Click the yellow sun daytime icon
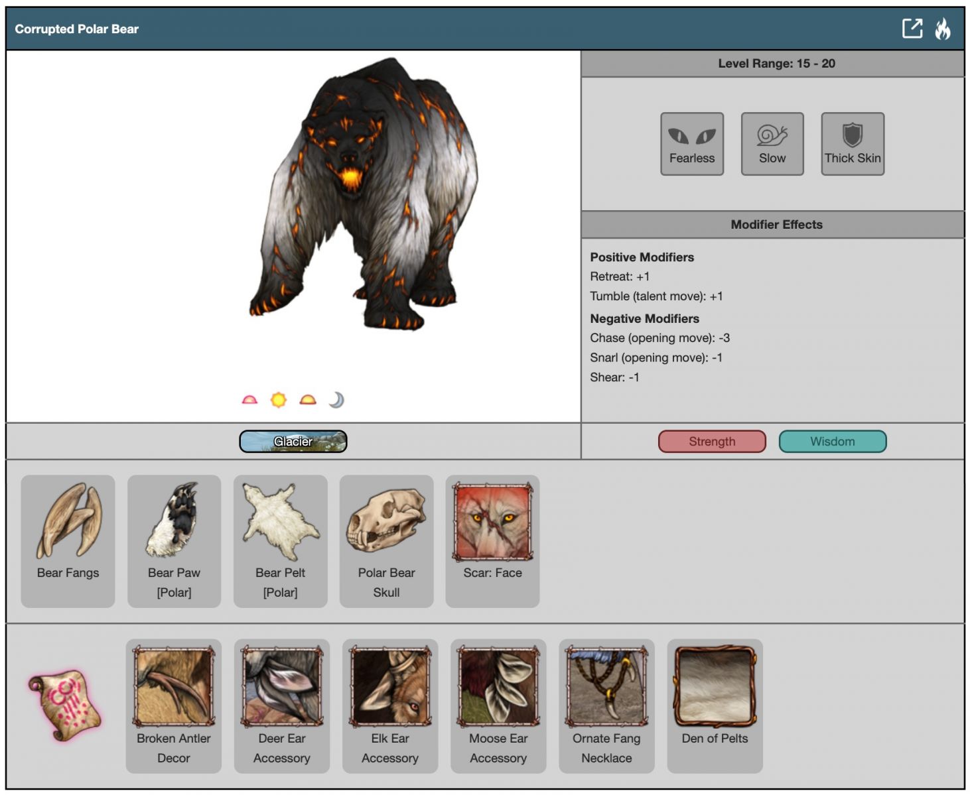 coord(278,399)
